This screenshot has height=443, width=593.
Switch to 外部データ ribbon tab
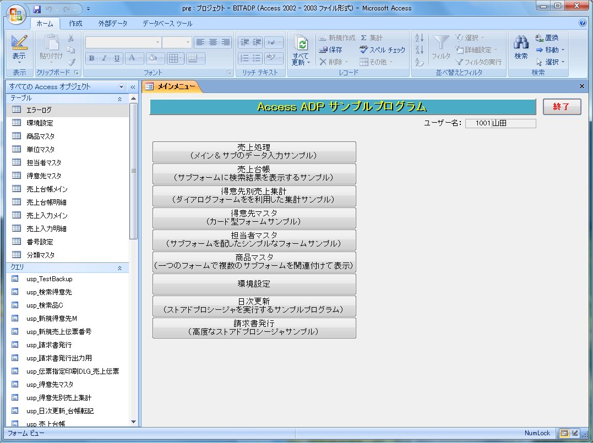113,24
